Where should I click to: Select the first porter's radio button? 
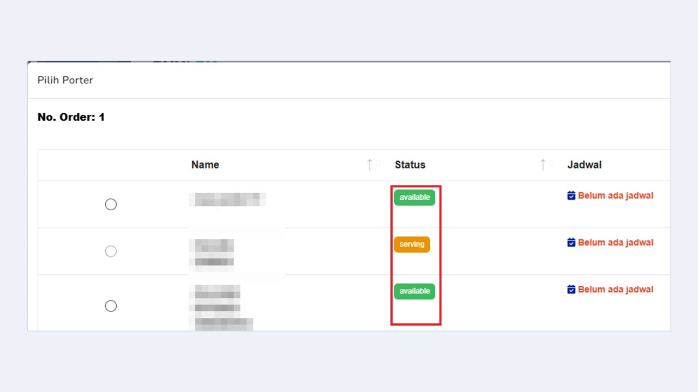point(111,204)
